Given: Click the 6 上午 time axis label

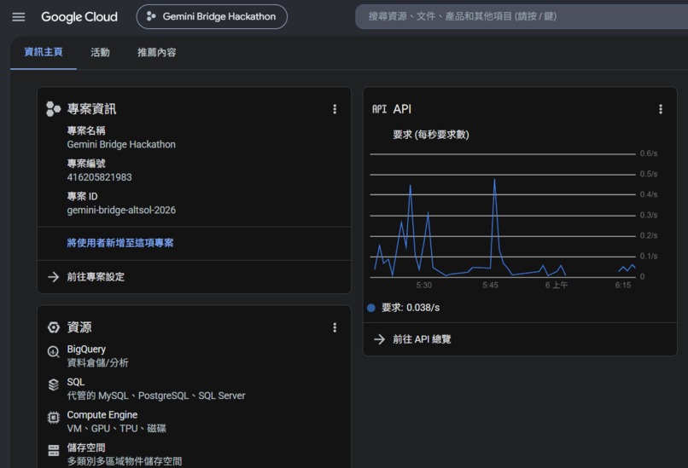Looking at the screenshot, I should pos(557,286).
